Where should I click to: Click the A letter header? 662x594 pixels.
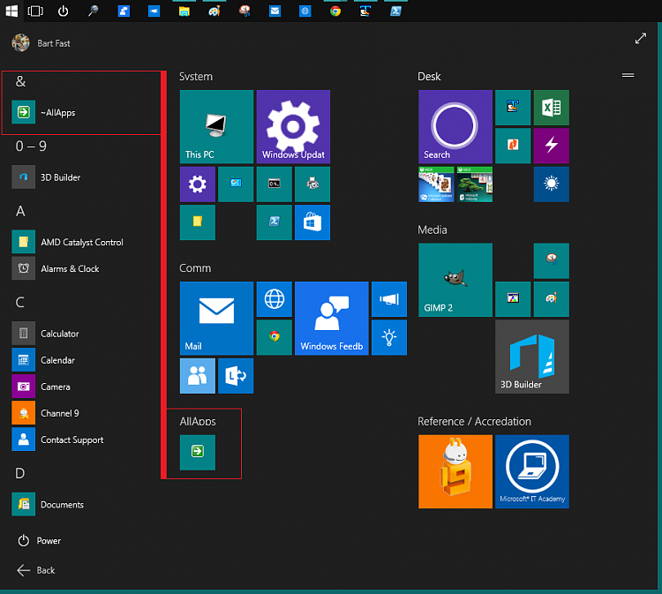(x=20, y=211)
